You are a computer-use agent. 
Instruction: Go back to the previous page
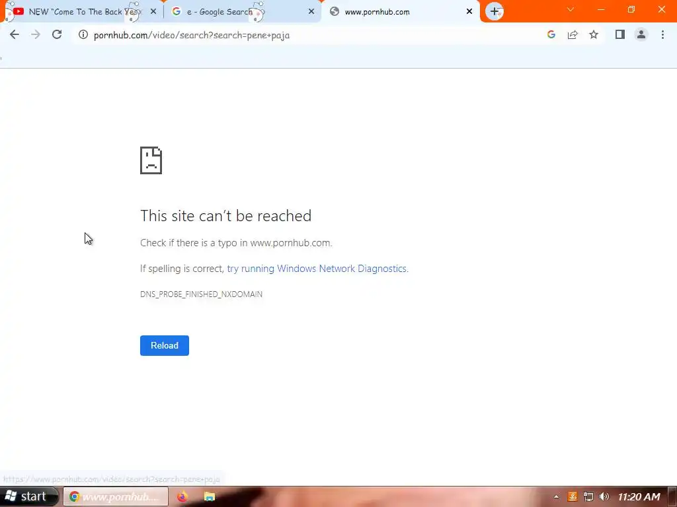(15, 35)
